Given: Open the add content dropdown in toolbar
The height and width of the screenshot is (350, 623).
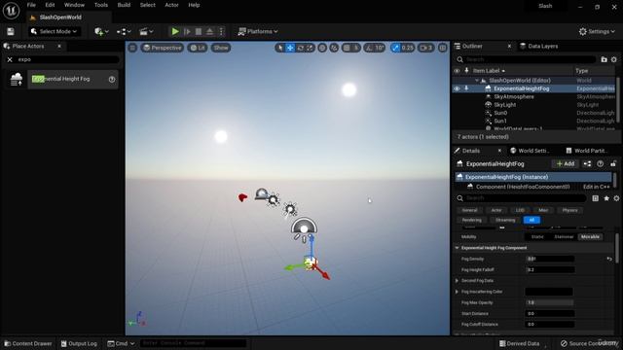Looking at the screenshot, I should [101, 31].
